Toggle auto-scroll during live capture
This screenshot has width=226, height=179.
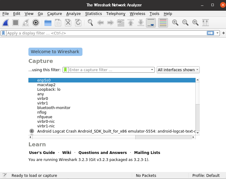coord(151,23)
